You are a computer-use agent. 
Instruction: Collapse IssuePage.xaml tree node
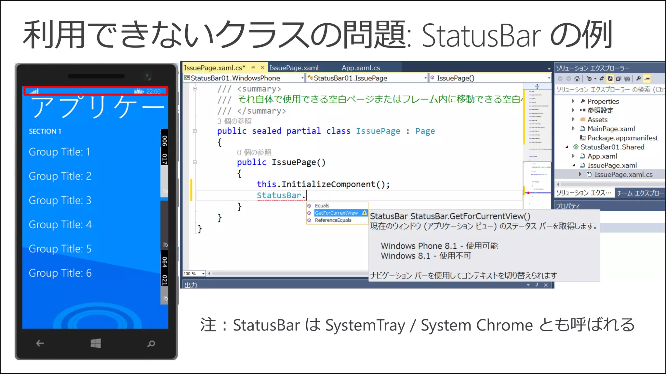pyautogui.click(x=573, y=165)
